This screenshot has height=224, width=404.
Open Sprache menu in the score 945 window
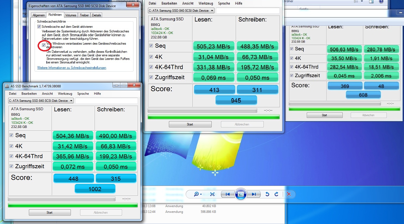click(x=224, y=3)
